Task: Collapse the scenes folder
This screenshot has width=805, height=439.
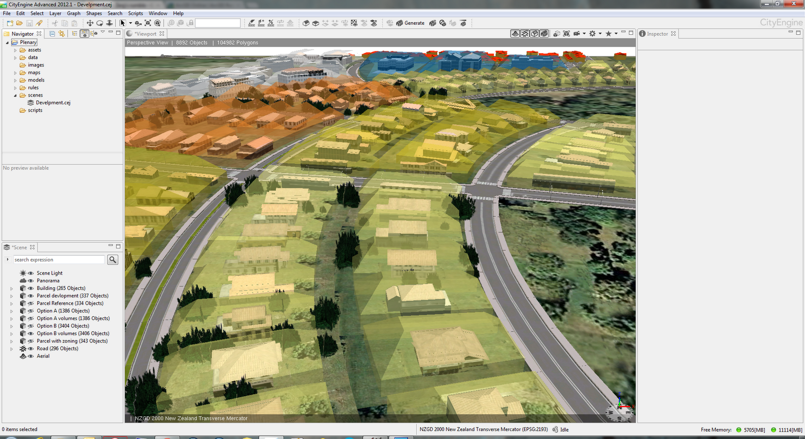Action: click(x=15, y=96)
